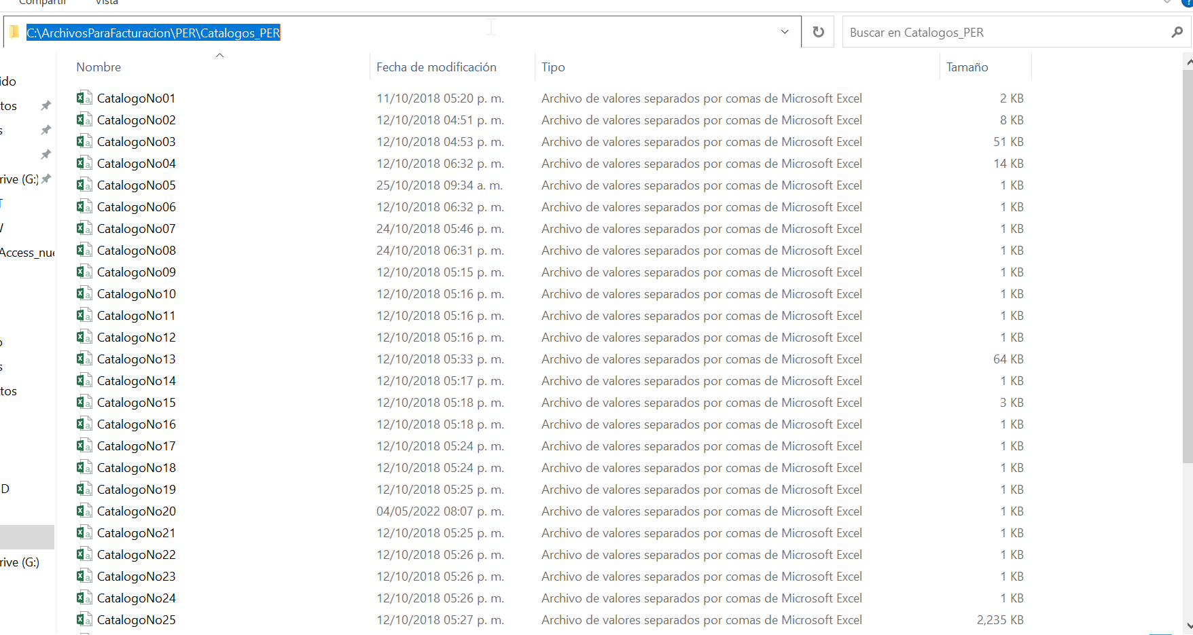Screen dimensions: 1193x635
Task: Sort by Fecha de modificación column
Action: [x=436, y=67]
